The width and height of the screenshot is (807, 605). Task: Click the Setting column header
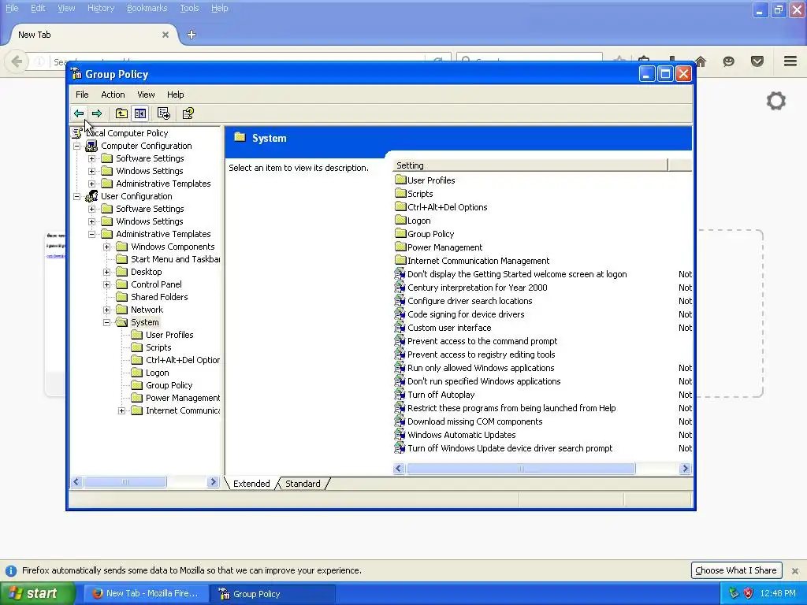530,165
